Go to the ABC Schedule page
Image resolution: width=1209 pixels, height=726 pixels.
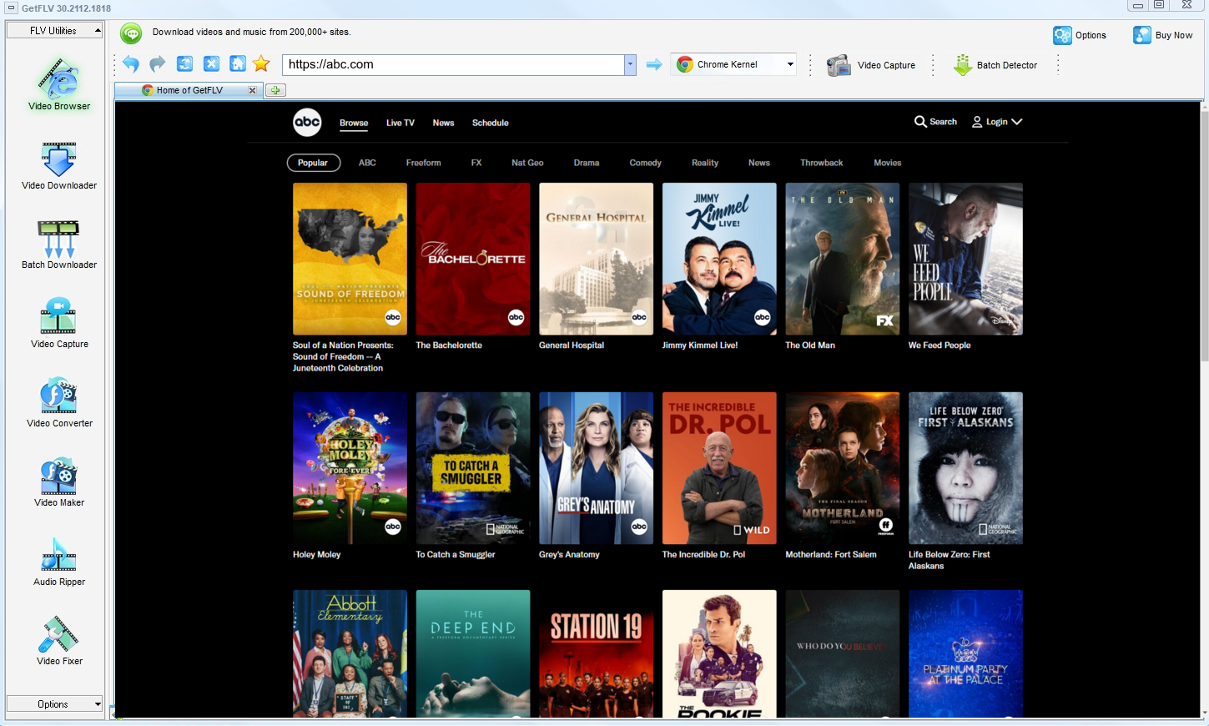pyautogui.click(x=491, y=123)
